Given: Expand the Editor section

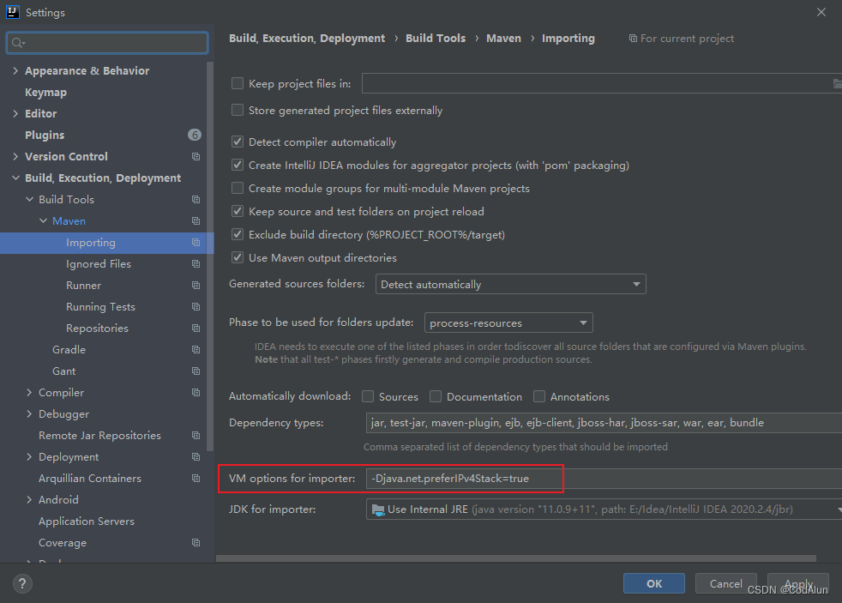Looking at the screenshot, I should coord(15,113).
